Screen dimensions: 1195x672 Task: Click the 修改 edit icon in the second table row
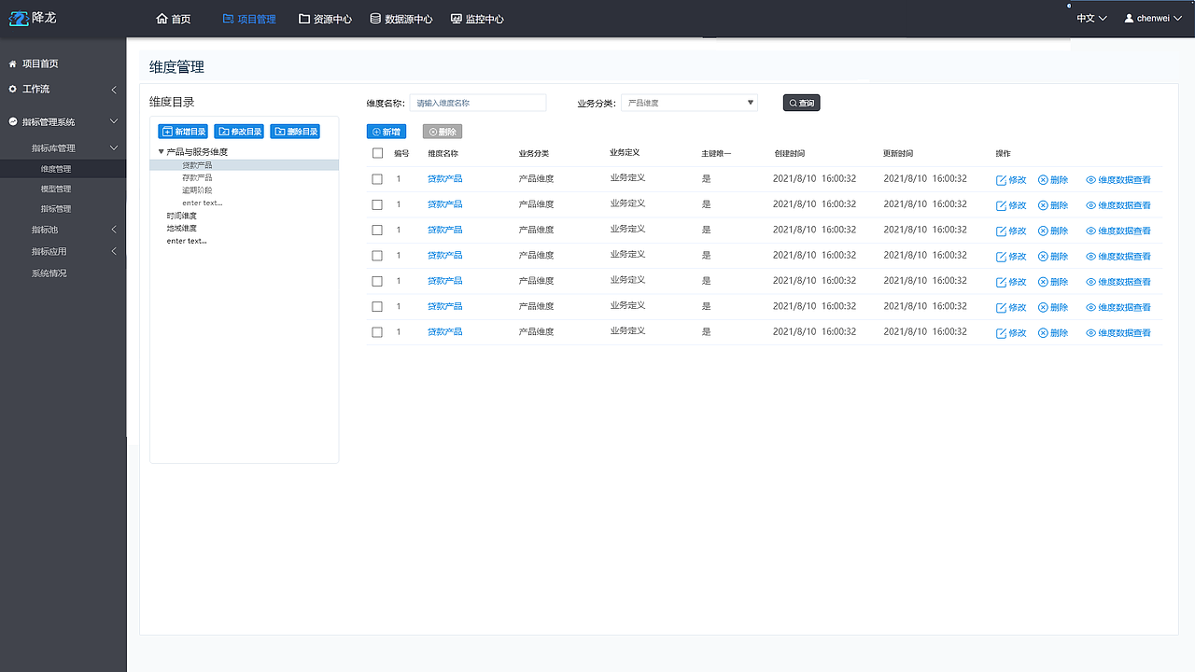click(1002, 204)
